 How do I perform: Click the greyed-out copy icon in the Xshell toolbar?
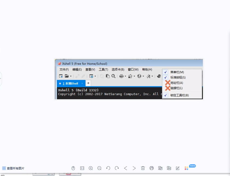coord(102,76)
